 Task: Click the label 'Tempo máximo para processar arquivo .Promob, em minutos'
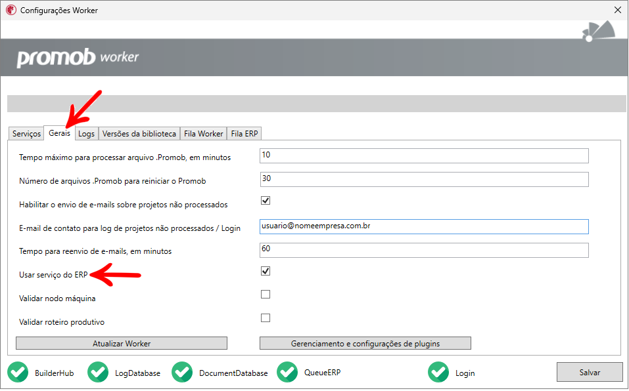tap(125, 157)
